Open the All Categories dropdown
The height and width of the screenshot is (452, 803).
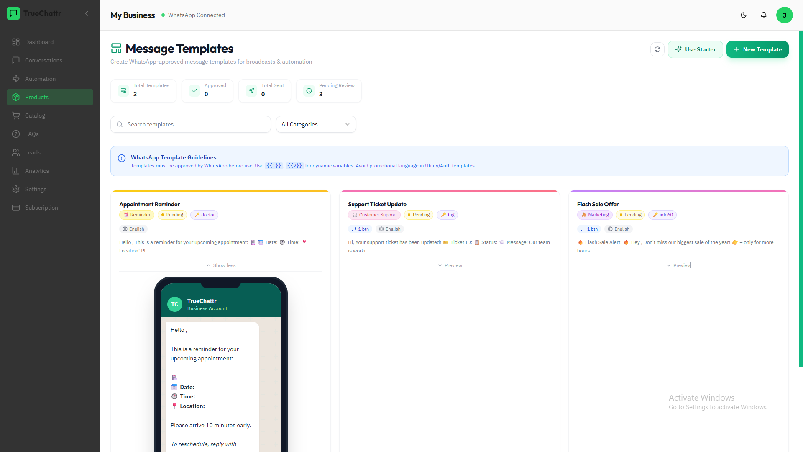tap(316, 124)
